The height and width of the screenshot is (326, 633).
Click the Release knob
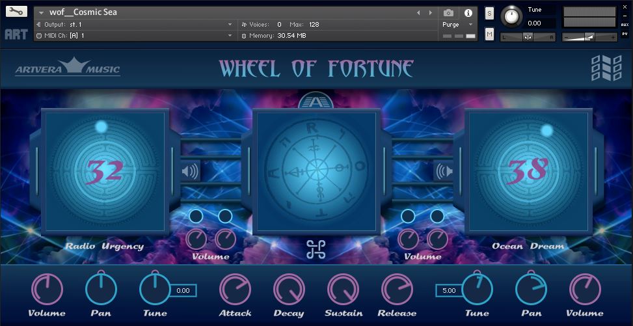tap(397, 290)
